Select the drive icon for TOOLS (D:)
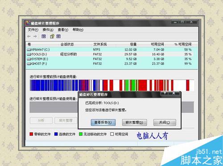 29,54
